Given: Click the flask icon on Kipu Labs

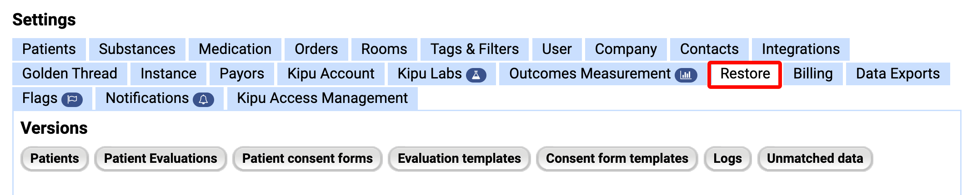Looking at the screenshot, I should (476, 75).
